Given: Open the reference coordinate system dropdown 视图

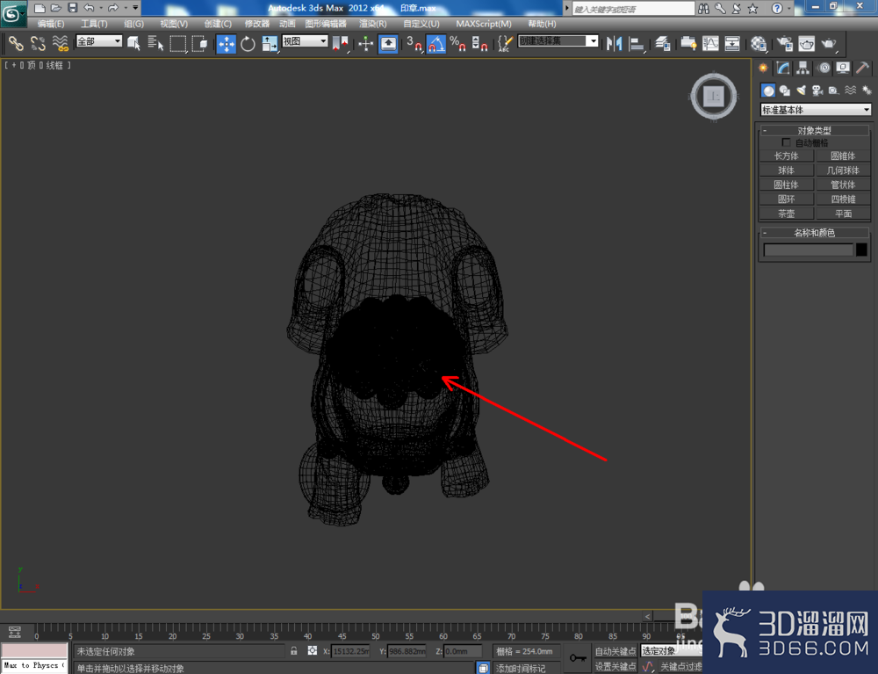Looking at the screenshot, I should (x=305, y=41).
